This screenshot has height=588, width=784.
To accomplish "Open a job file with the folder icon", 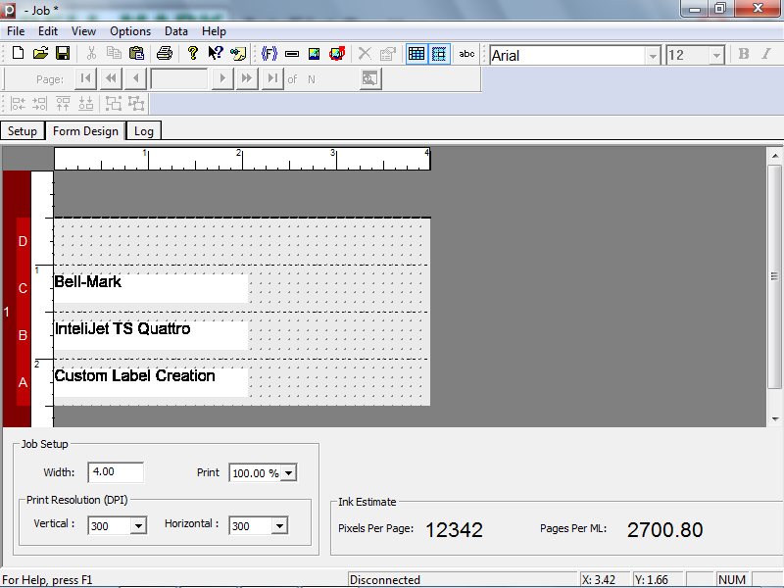I will 40,53.
